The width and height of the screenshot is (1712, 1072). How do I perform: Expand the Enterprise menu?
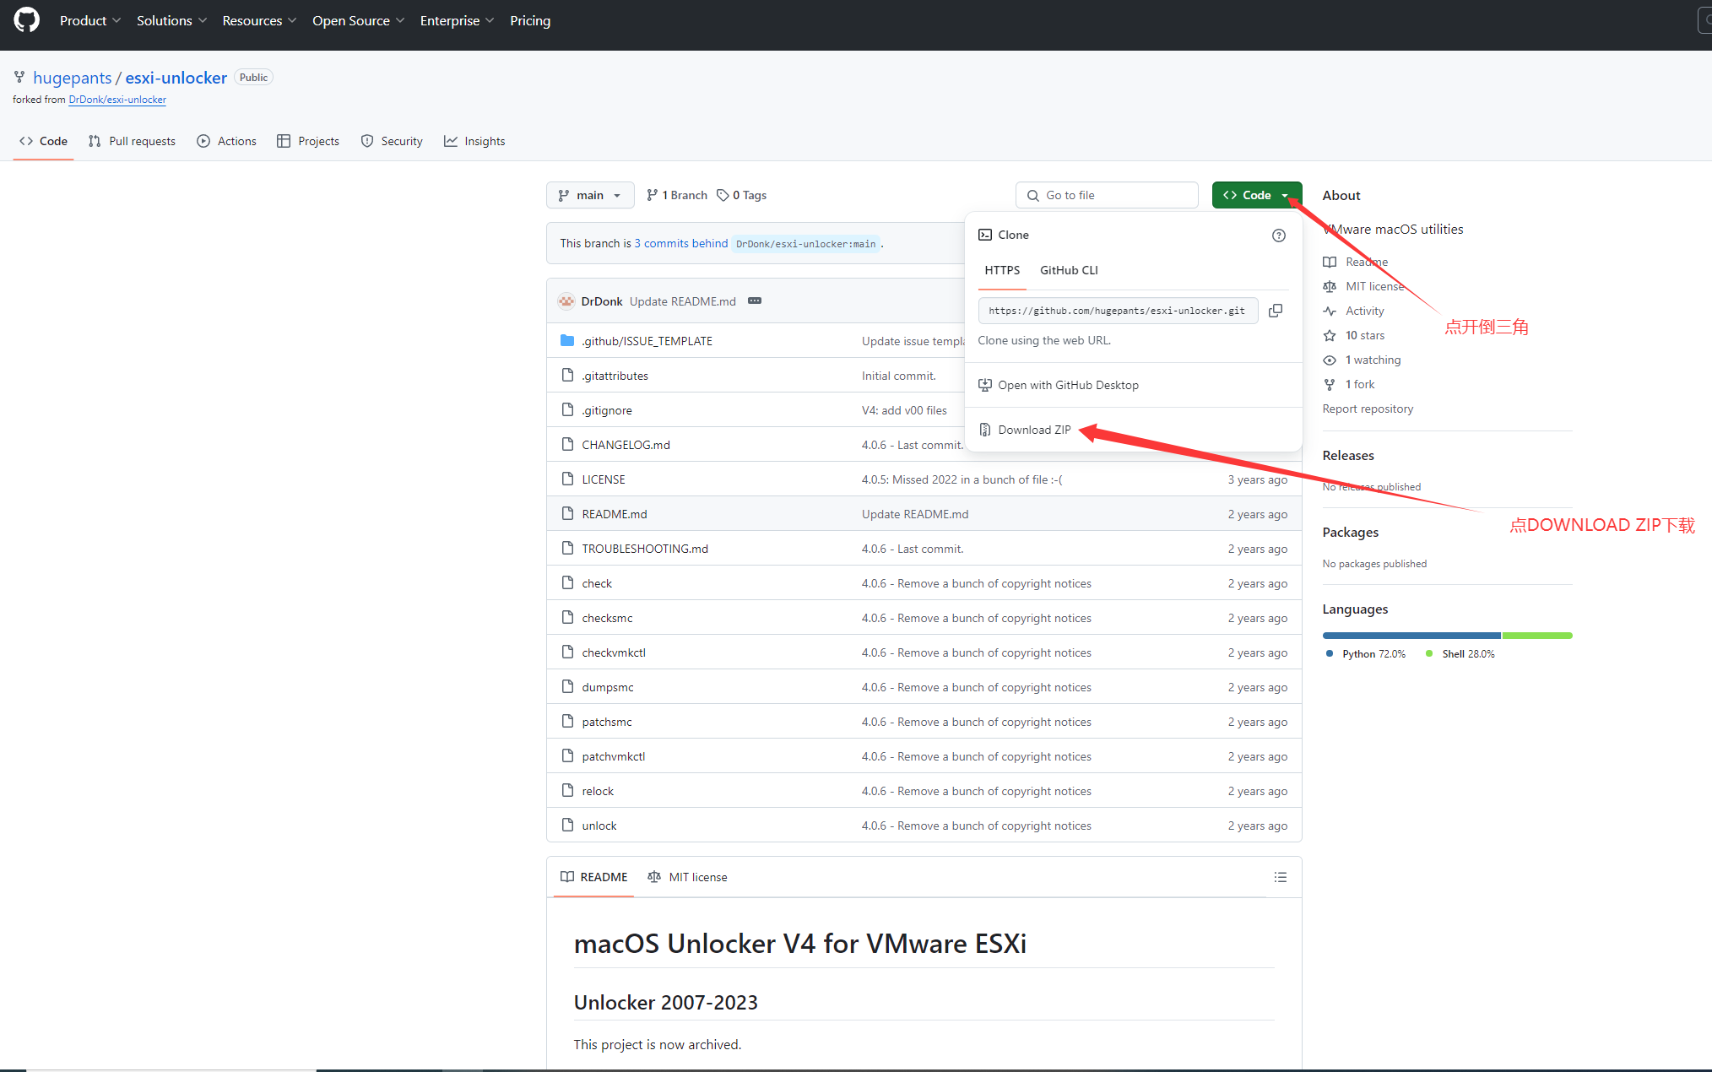(x=457, y=21)
